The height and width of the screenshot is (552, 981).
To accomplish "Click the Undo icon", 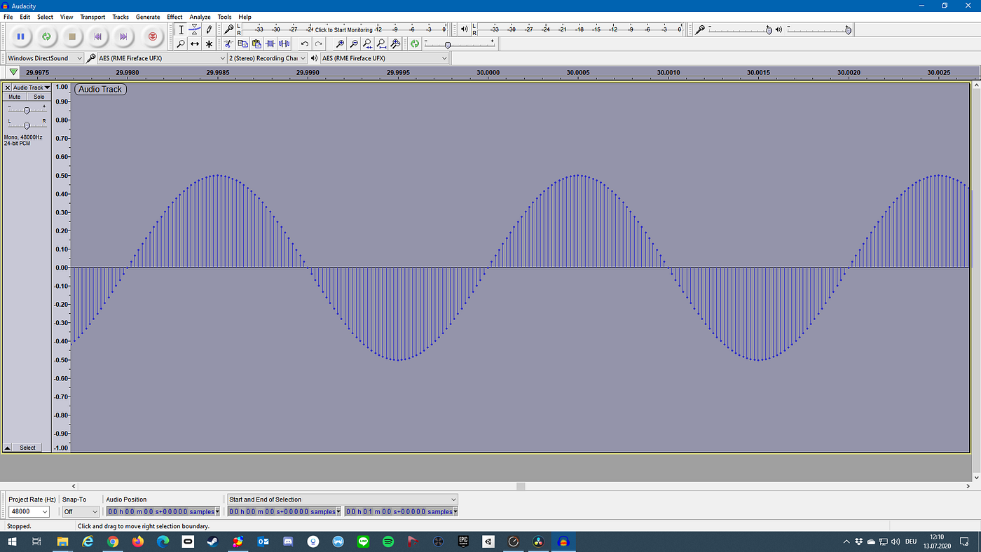I will [x=303, y=43].
